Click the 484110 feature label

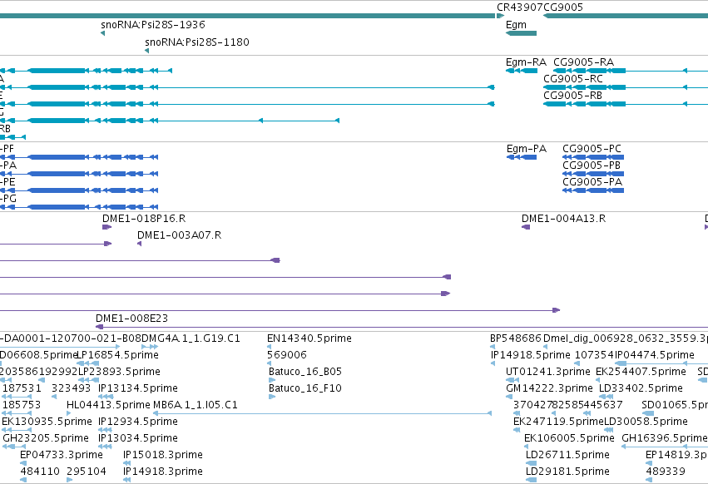pyautogui.click(x=40, y=472)
